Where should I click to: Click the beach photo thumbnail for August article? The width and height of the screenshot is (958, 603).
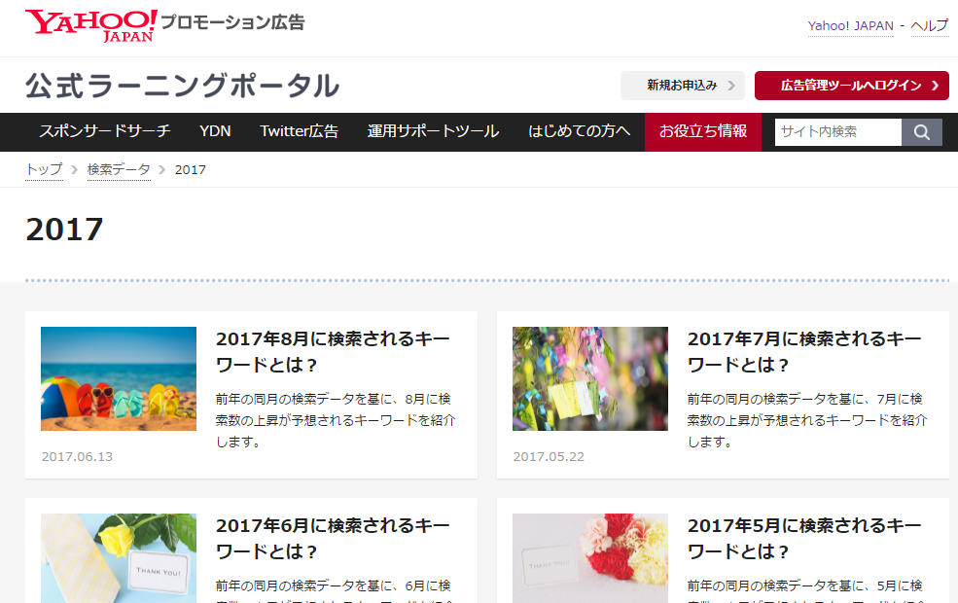click(x=118, y=378)
